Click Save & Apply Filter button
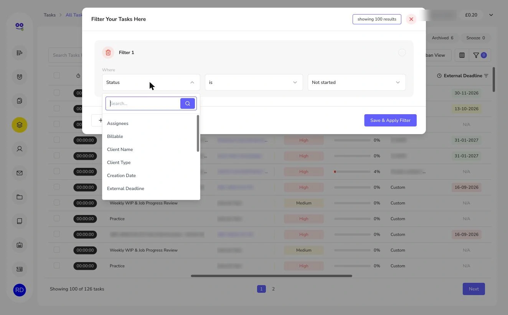The image size is (508, 315). click(x=390, y=120)
